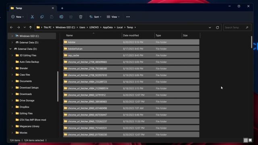This screenshot has height=145, width=258.
Task: Click the Delete trash icon
Action: 81,17
